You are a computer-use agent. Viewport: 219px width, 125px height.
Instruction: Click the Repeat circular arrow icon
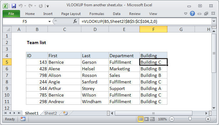[x=41, y=6]
